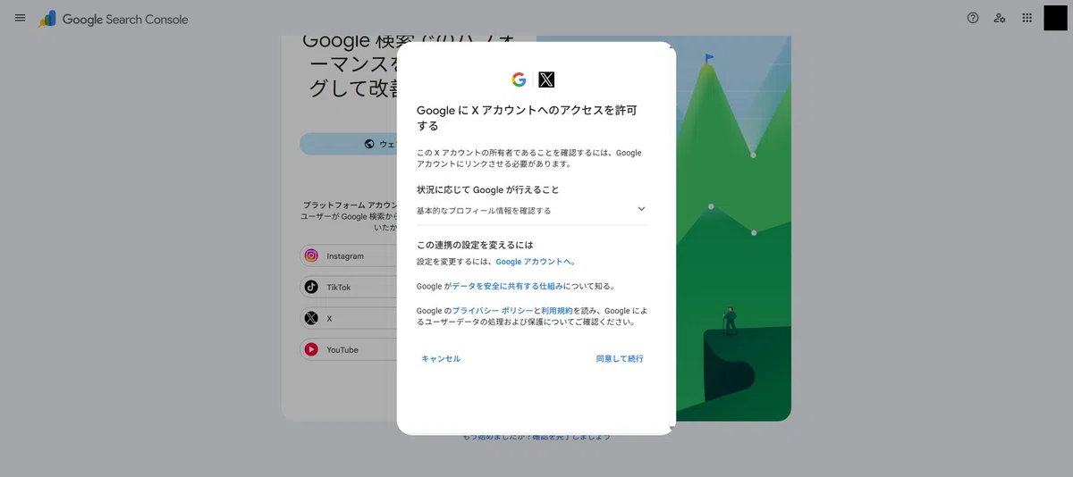
Task: Click the globe icon on web button
Action: click(x=369, y=144)
